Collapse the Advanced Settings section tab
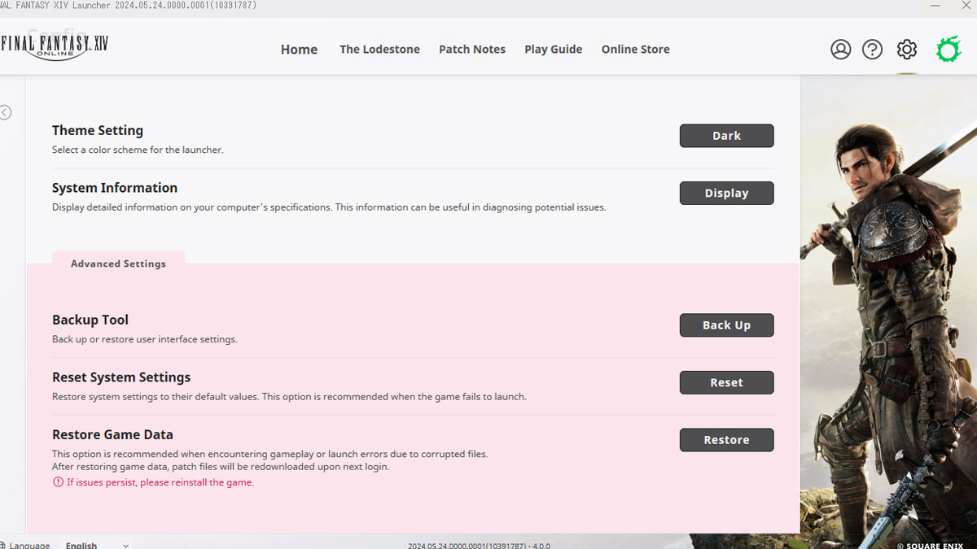The width and height of the screenshot is (977, 549). 118,264
